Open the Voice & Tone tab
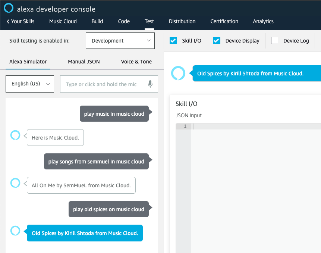 click(x=136, y=62)
